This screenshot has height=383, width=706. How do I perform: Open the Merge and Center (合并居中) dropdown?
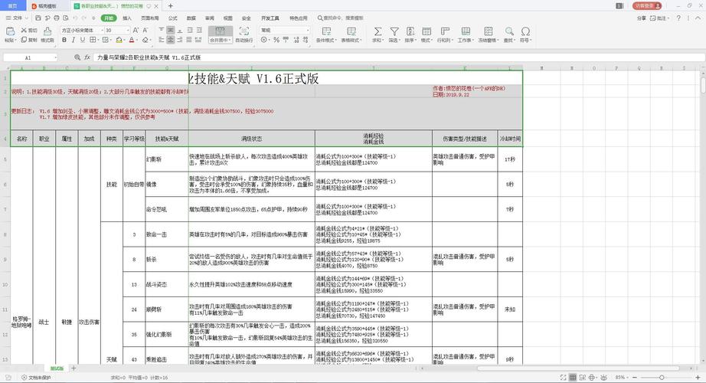click(221, 40)
